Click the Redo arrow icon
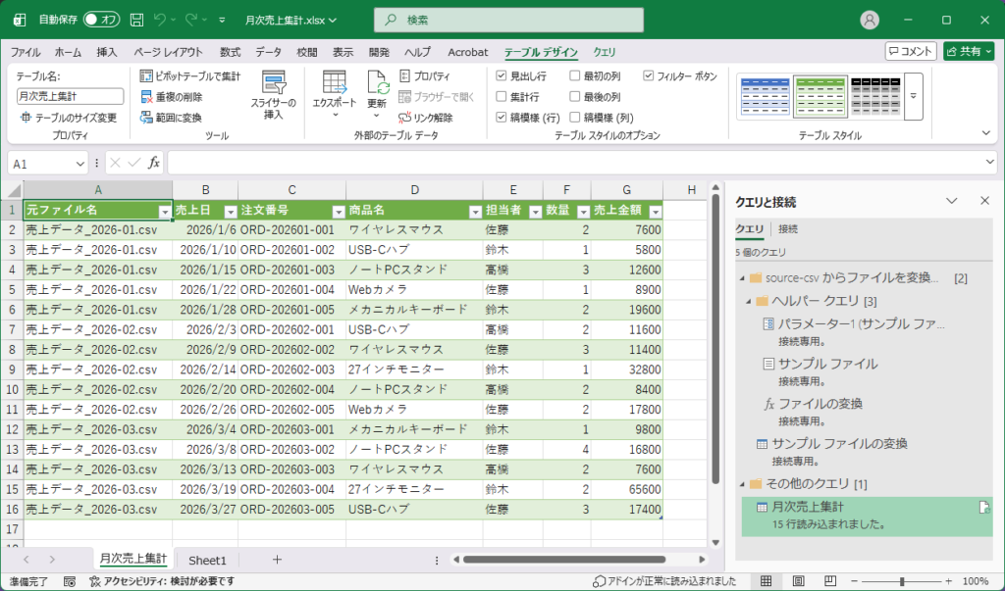The height and width of the screenshot is (591, 1005). (x=191, y=20)
